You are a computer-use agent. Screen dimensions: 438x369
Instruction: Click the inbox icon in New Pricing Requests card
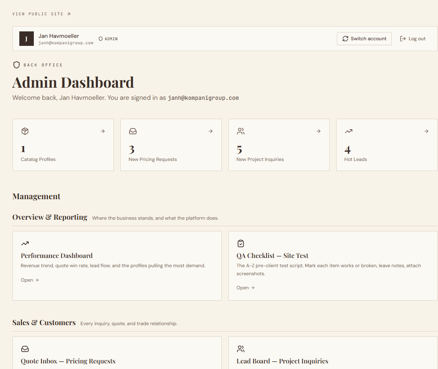pos(133,131)
